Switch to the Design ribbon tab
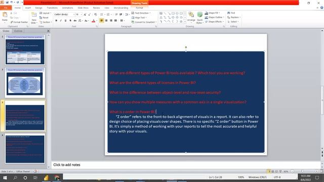Viewport: 324px width, 182px height. coord(38,8)
